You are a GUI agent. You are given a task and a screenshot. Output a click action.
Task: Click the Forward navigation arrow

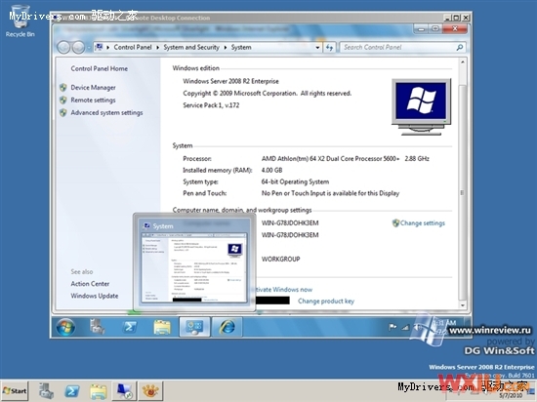78,47
